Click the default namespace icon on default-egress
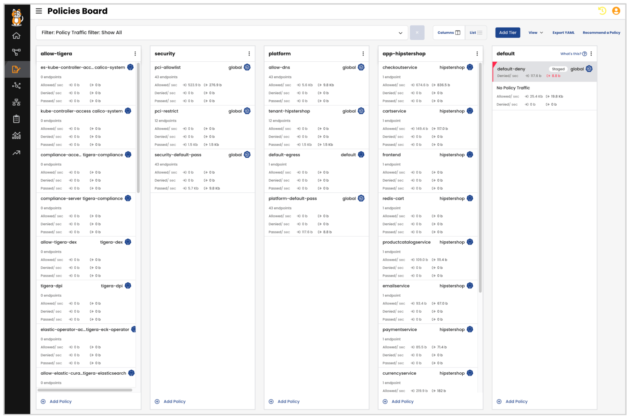This screenshot has height=419, width=630. (x=361, y=155)
